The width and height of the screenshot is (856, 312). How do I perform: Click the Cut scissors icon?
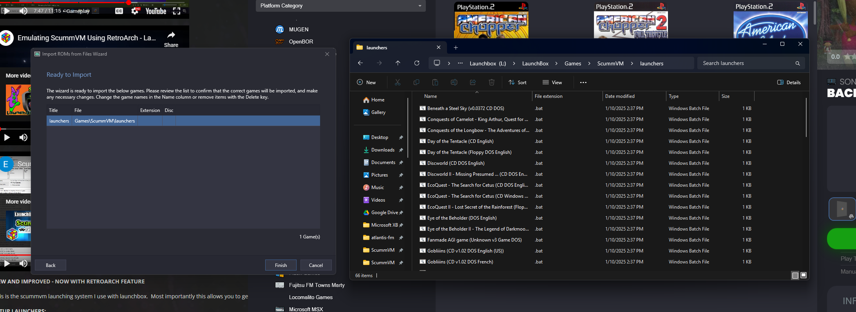click(x=398, y=82)
